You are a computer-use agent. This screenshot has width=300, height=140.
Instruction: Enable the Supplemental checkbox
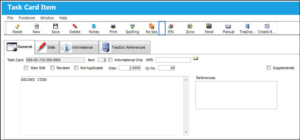[269, 68]
